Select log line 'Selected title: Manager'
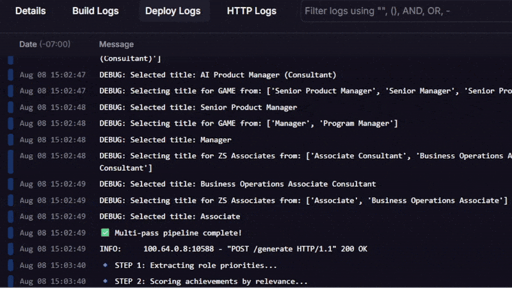 [x=165, y=140]
